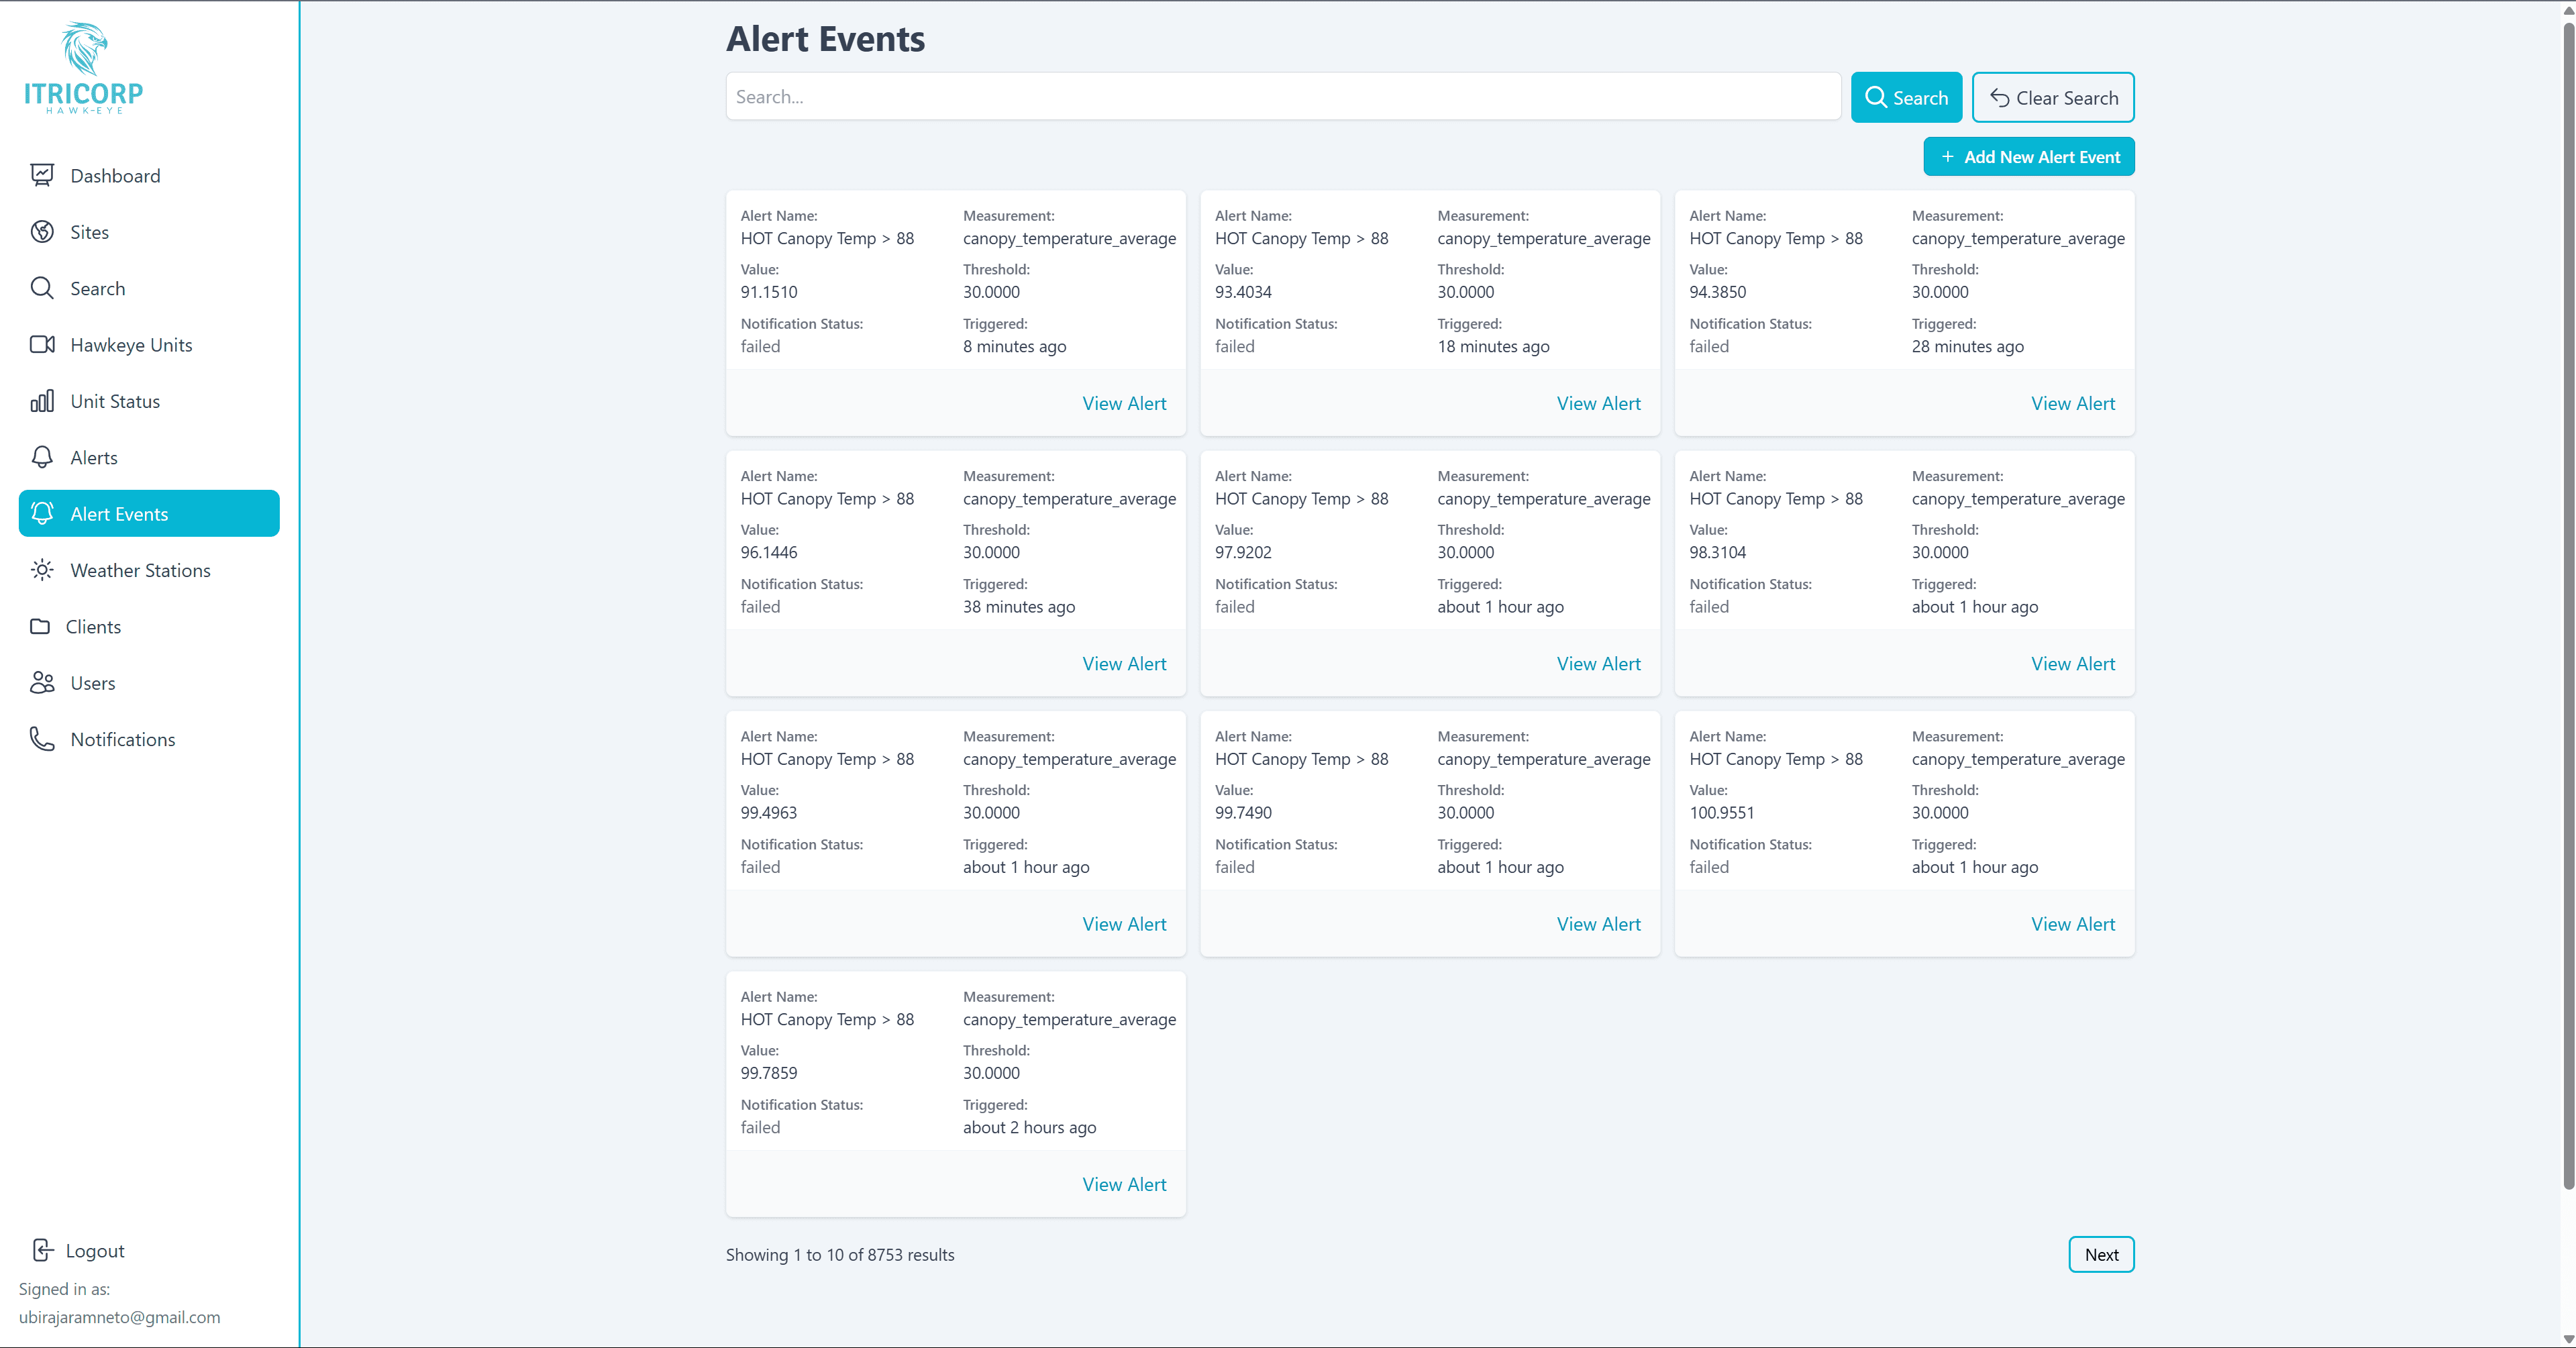Viewport: 2576px width, 1348px height.
Task: Focus the Search text field
Action: click(1282, 97)
